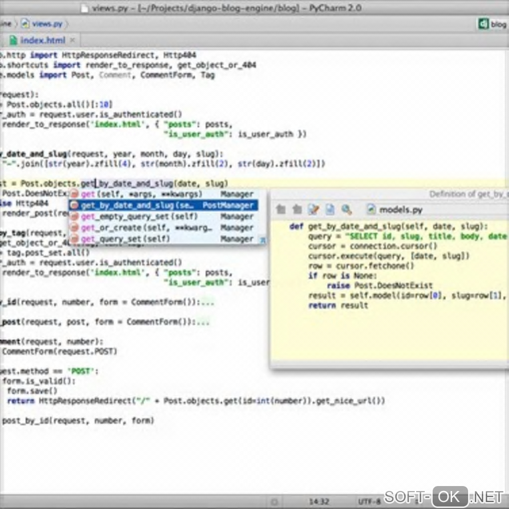509x509 pixels.
Task: Expand folded body of the _post(request, post, form) function
Action: [203, 322]
